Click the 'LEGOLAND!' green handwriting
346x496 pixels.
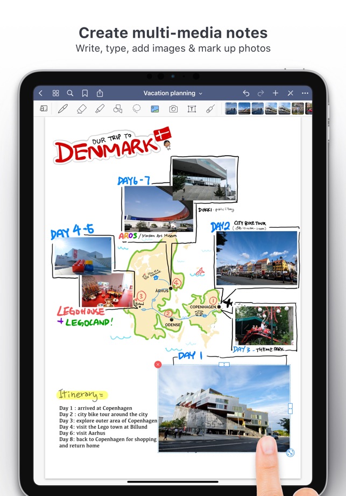(89, 323)
